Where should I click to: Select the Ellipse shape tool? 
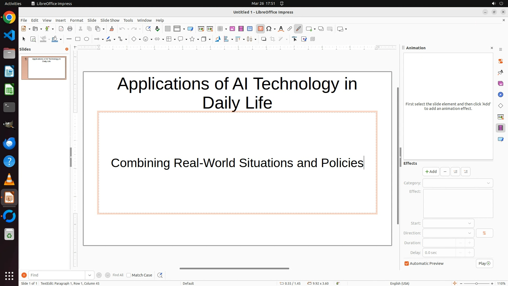(x=87, y=39)
